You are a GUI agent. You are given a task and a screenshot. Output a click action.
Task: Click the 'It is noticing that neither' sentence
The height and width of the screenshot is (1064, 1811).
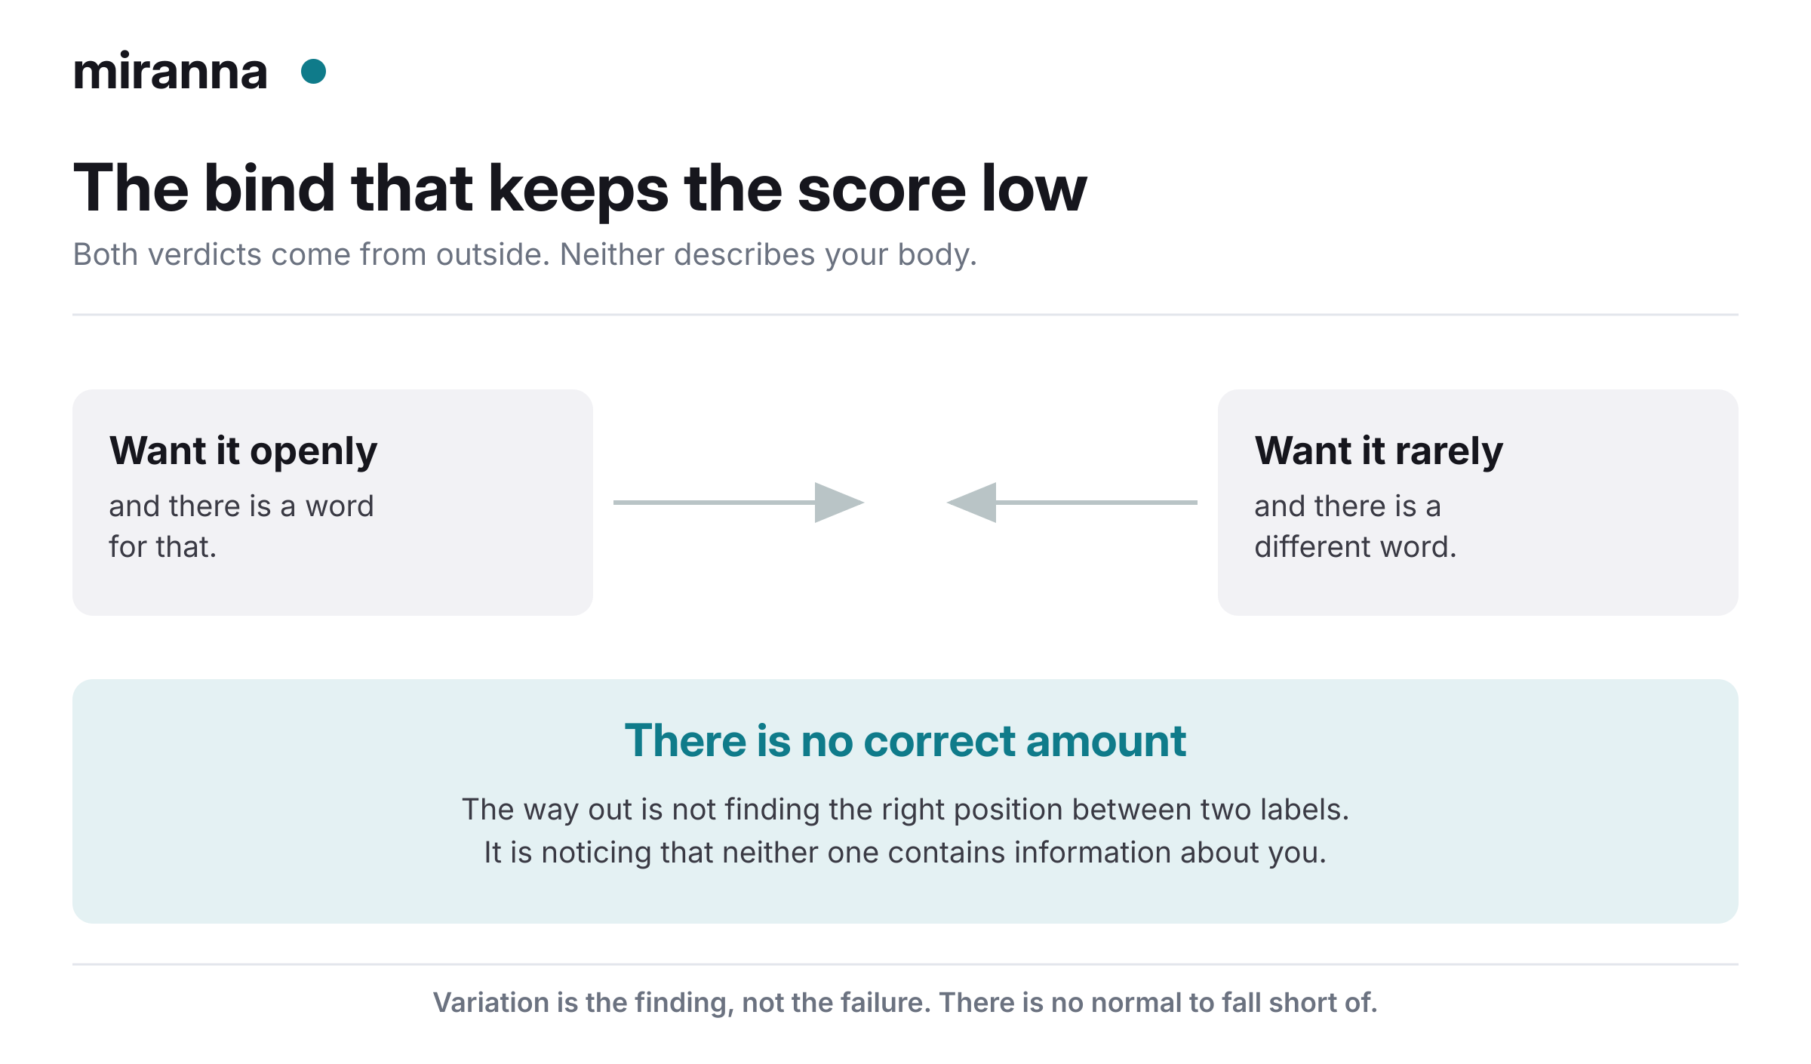(906, 852)
